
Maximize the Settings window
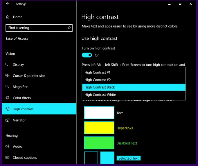click(x=180, y=4)
